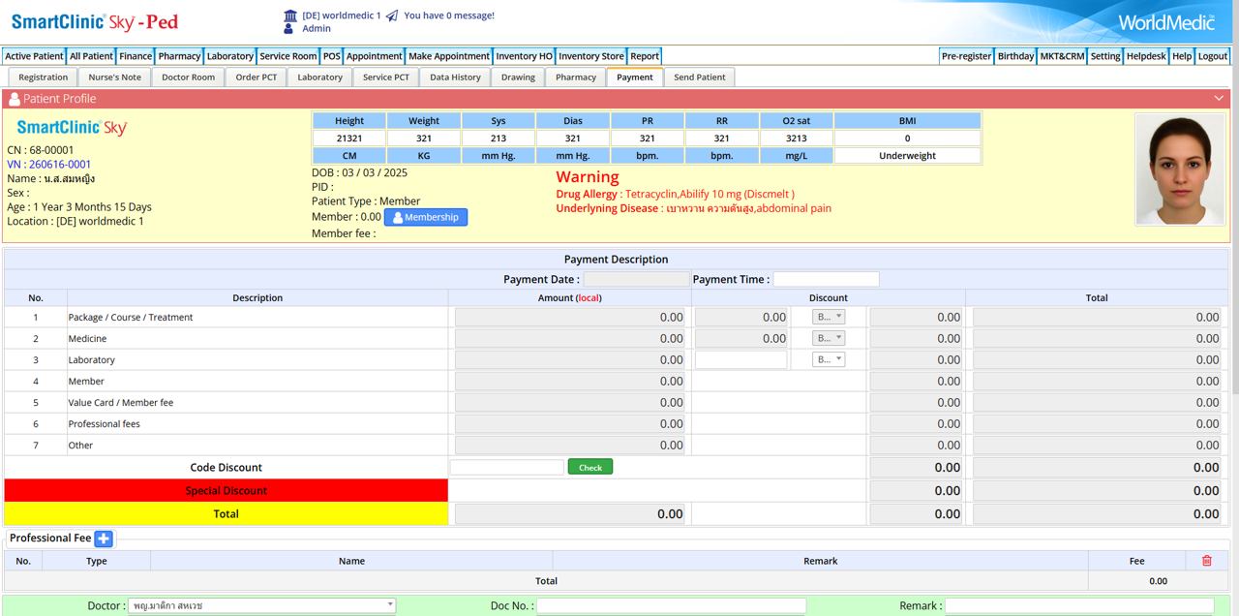Open the Help menu item
Image resolution: width=1239 pixels, height=616 pixels.
point(1182,56)
